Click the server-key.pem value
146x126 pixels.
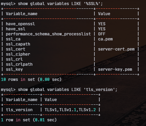(x=115, y=69)
